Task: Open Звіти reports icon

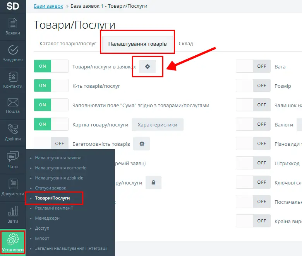Action: click(x=13, y=215)
